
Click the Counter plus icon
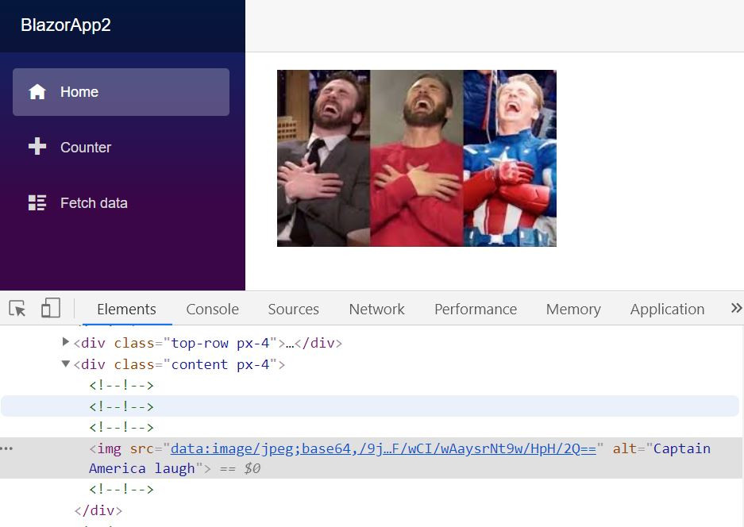click(37, 147)
